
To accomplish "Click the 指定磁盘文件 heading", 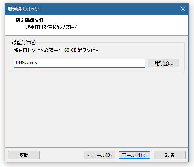I will point(30,20).
